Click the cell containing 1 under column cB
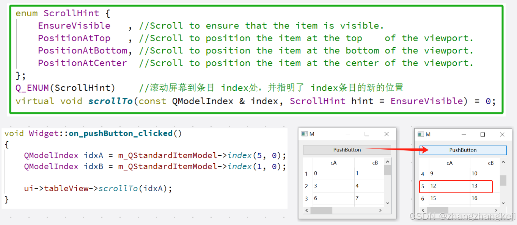The image size is (517, 225). click(369, 173)
